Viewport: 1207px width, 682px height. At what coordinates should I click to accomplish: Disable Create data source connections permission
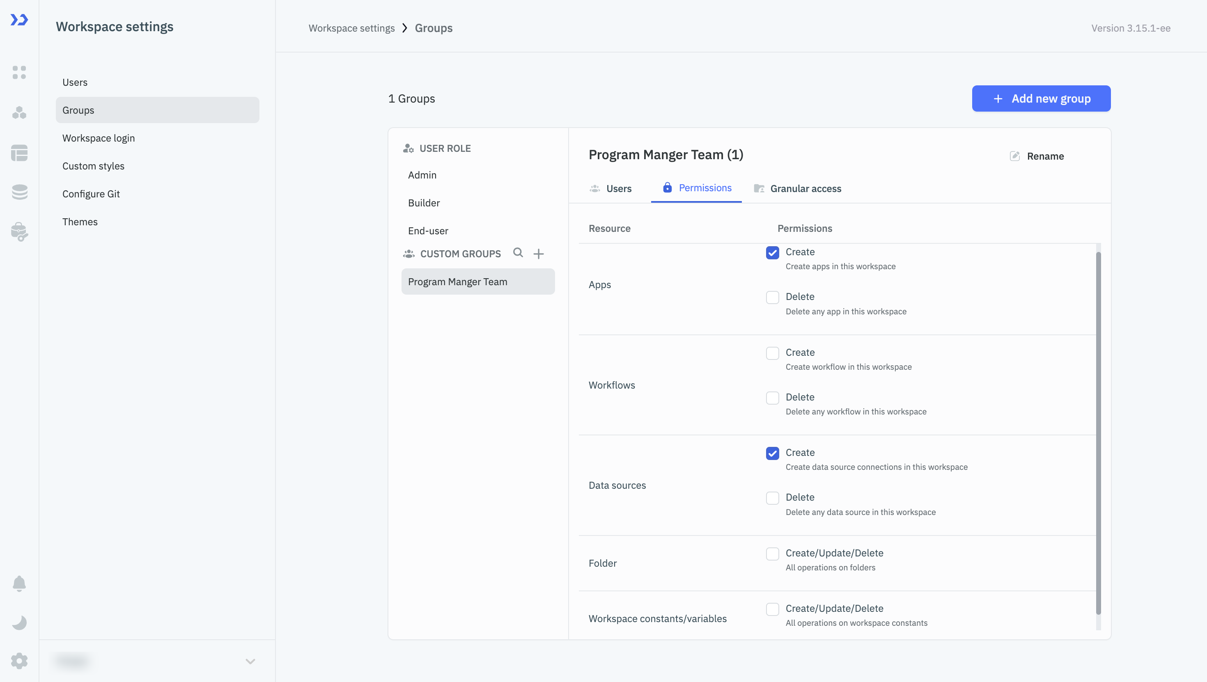[772, 453]
